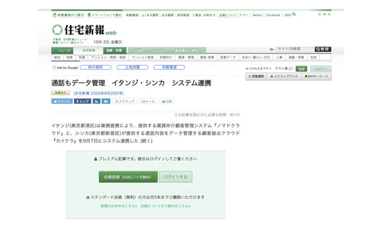Share article on LinkedIn
Image resolution: width=382 pixels, height=229 pixels.
[x=97, y=101]
